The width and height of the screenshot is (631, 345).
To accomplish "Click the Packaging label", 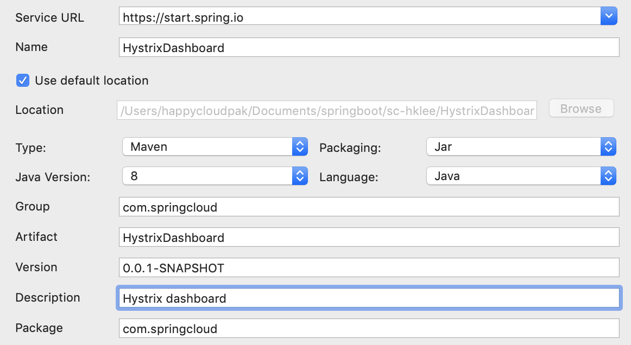I will tap(350, 148).
